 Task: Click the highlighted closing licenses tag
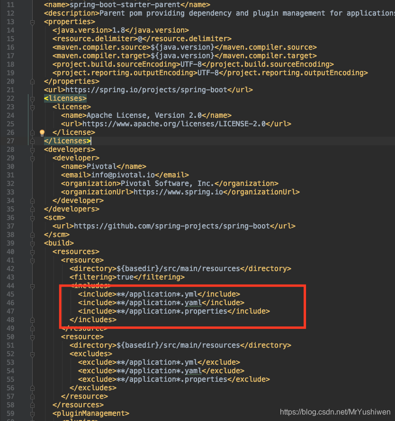click(67, 140)
